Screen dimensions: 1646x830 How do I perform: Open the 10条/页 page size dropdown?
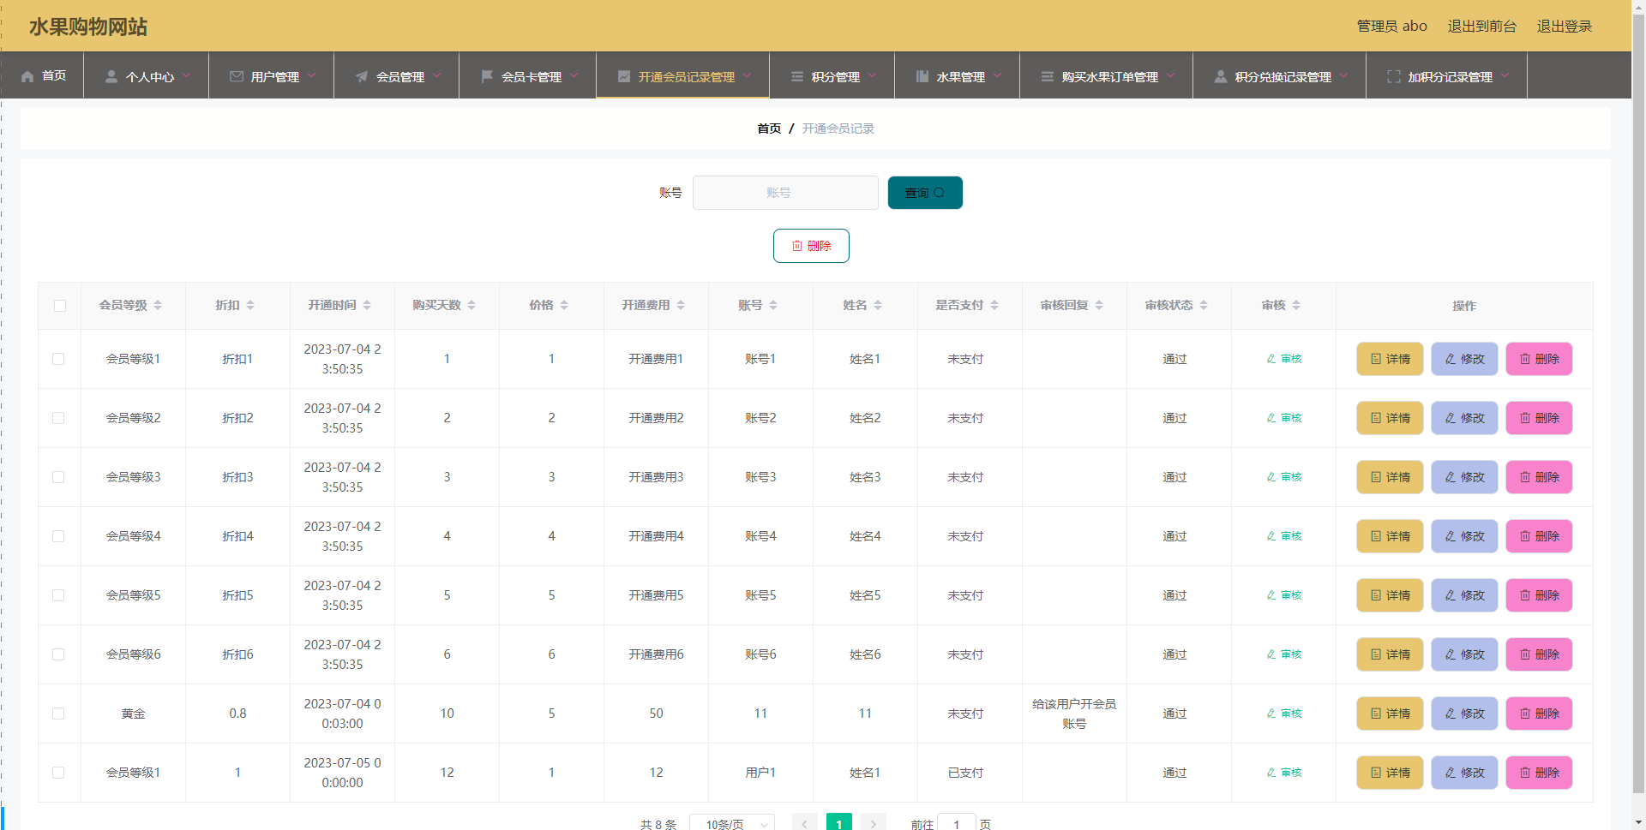tap(732, 822)
